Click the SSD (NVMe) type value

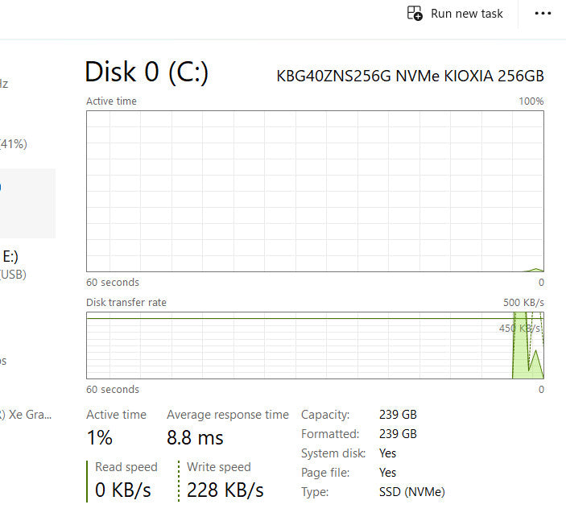tap(411, 491)
